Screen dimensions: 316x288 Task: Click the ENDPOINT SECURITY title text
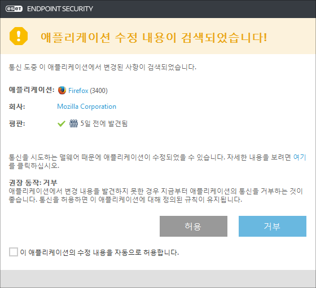[60, 9]
